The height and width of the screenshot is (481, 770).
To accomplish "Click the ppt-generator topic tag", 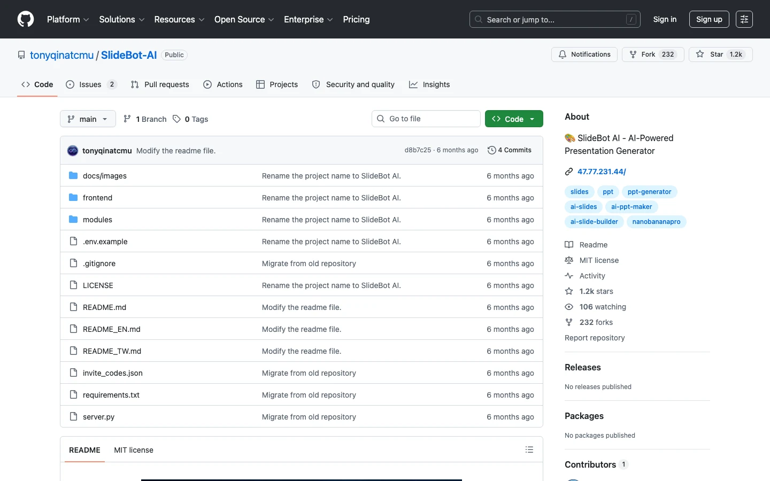I will [649, 192].
